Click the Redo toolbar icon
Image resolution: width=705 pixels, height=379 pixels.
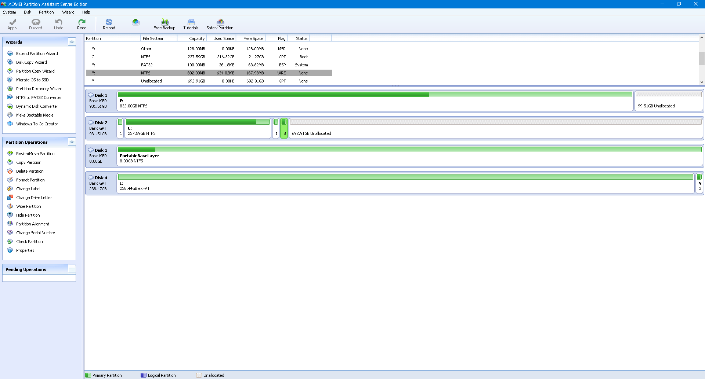click(82, 24)
